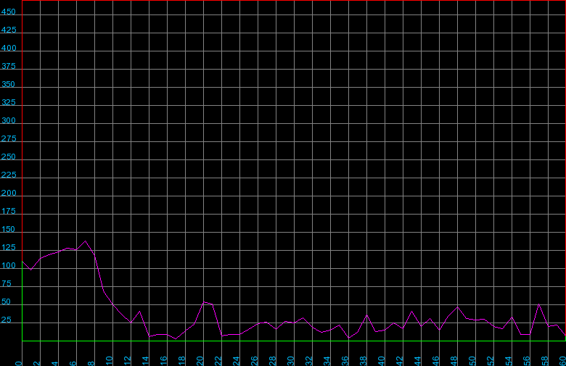Click the 34 label on the horizontal axis
Screen dimensions: 566x366
327,361
